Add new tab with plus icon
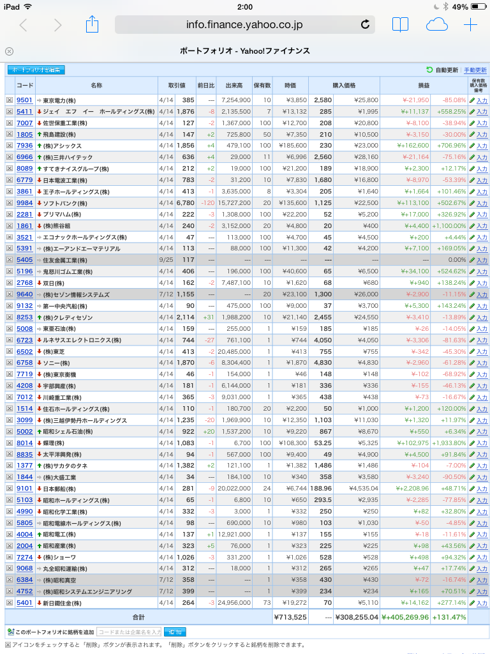 pos(470,25)
